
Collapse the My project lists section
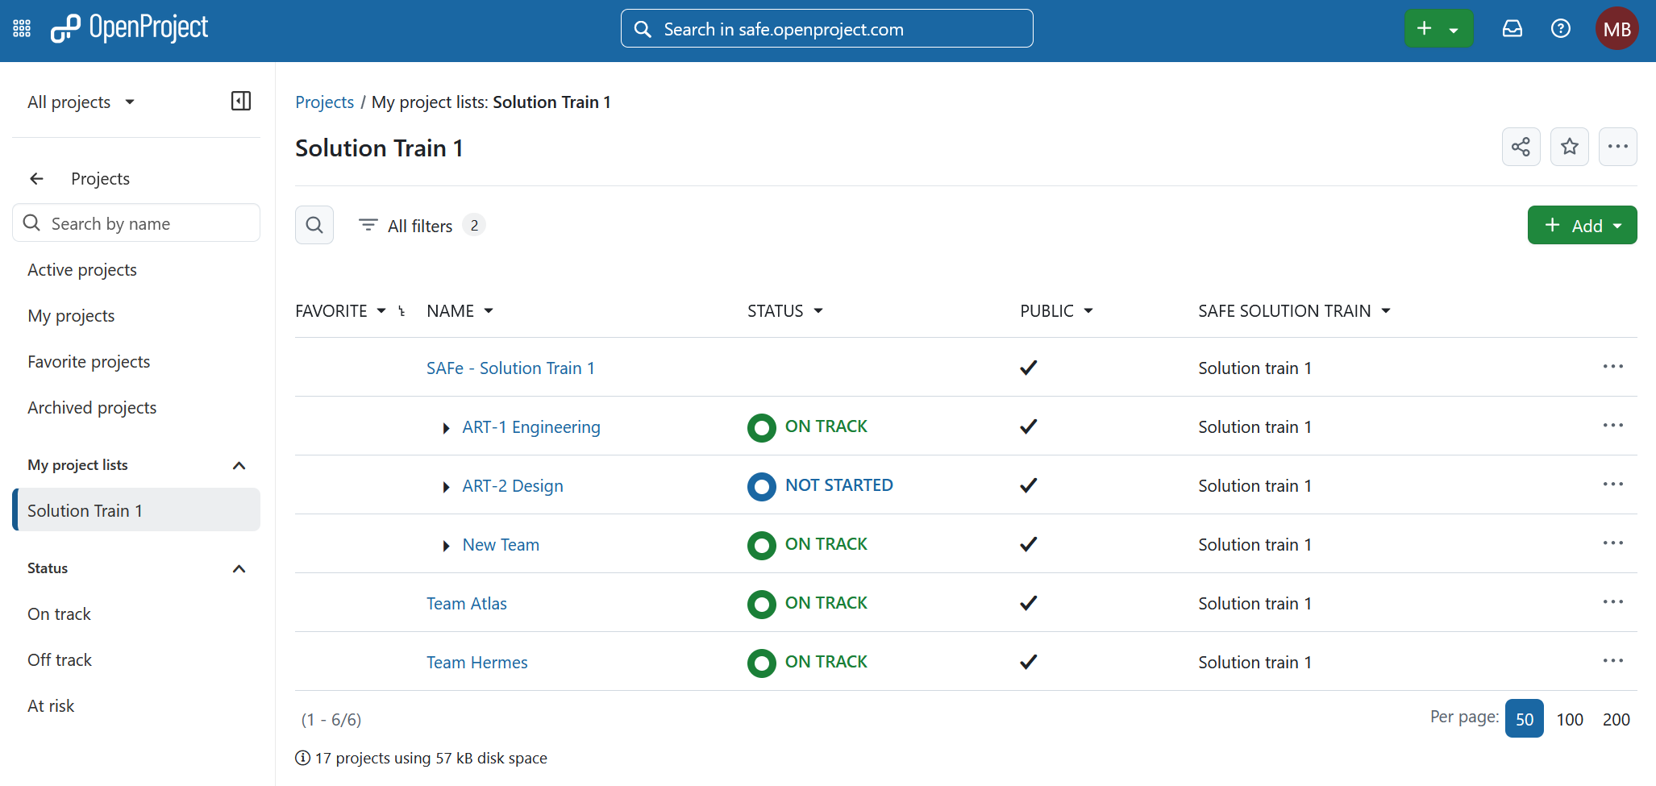click(x=239, y=465)
